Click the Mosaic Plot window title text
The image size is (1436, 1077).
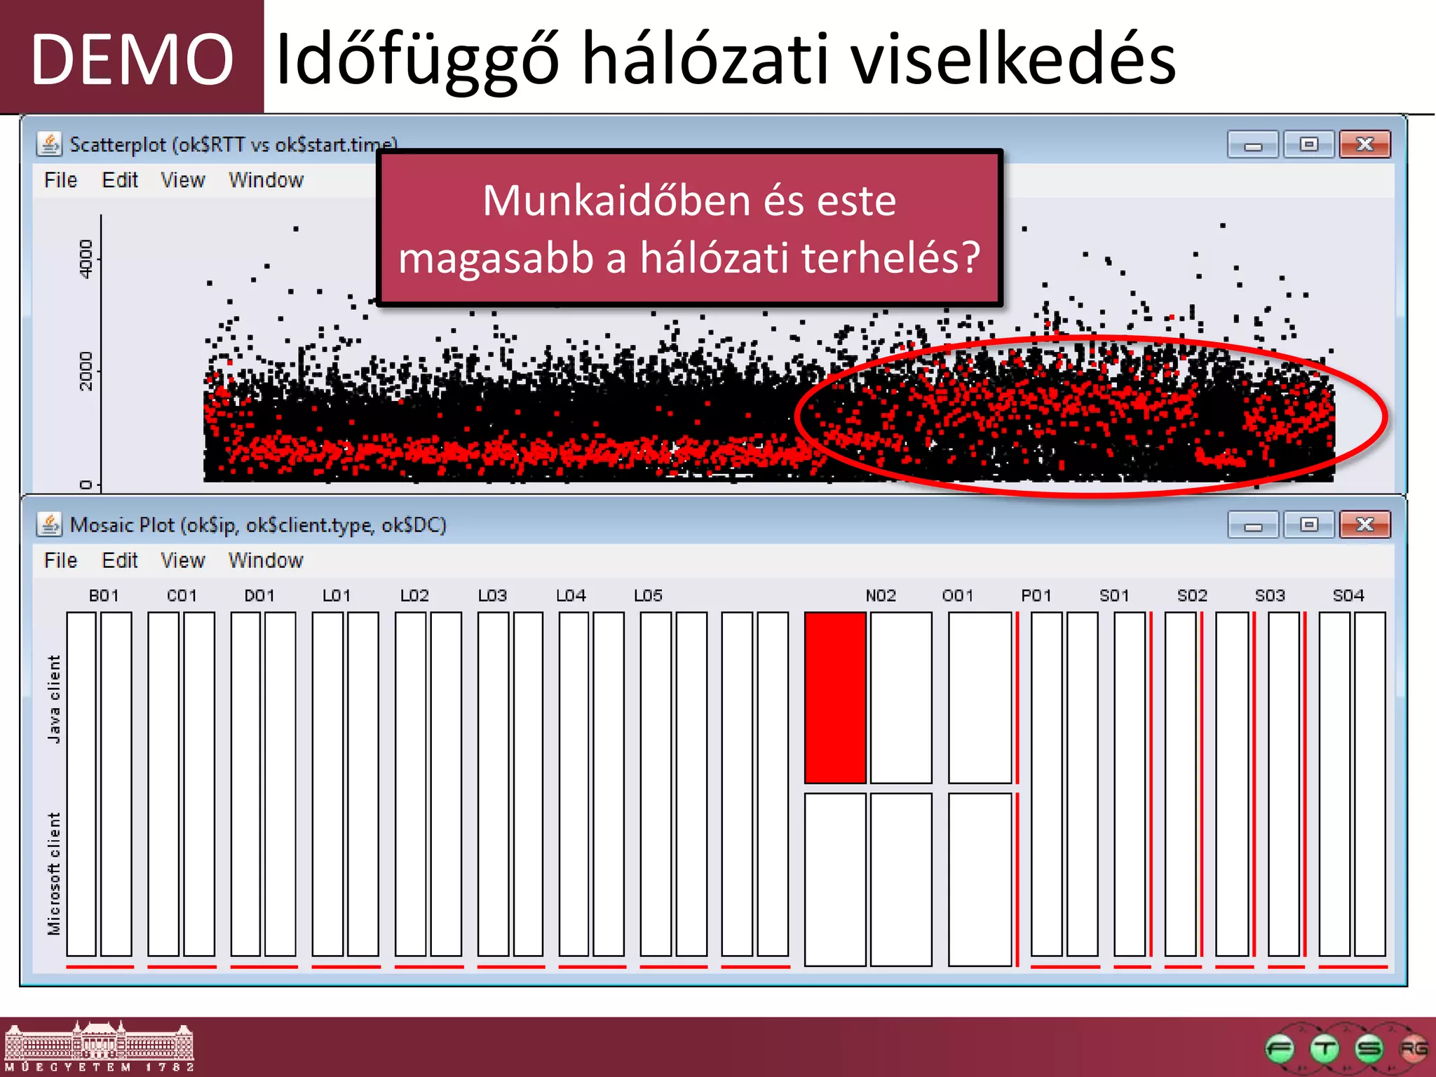(258, 524)
